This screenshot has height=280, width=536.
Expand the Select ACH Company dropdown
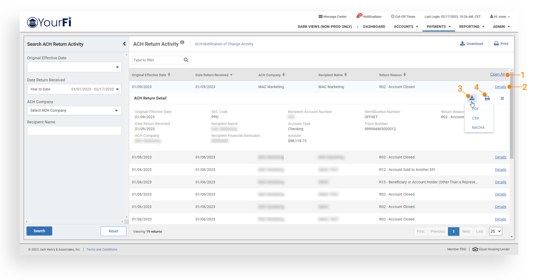(x=74, y=111)
